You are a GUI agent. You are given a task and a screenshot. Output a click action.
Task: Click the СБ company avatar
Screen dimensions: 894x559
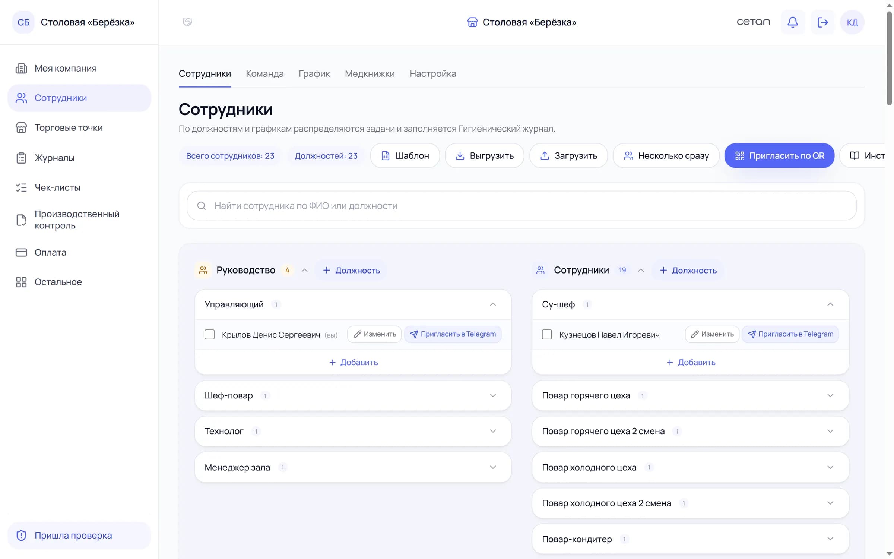point(23,22)
